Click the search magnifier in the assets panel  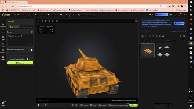click(142, 31)
